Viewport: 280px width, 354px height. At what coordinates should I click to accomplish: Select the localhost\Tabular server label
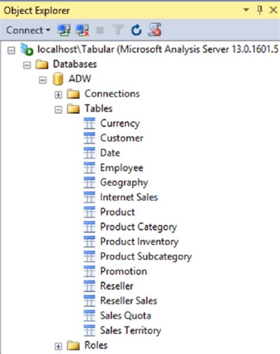click(x=158, y=49)
